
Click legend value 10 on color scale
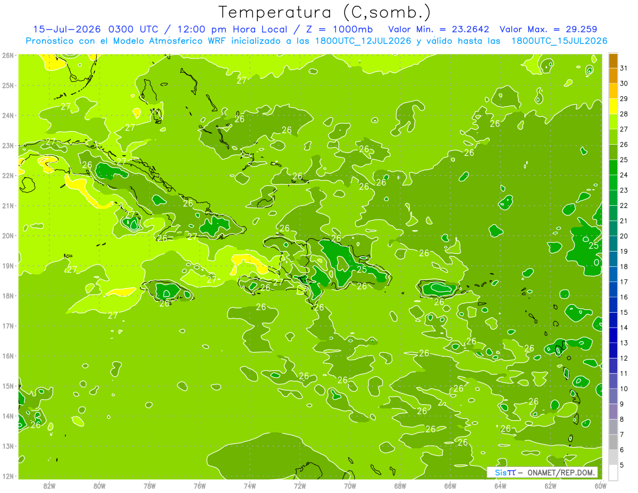pyautogui.click(x=624, y=389)
